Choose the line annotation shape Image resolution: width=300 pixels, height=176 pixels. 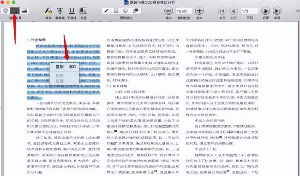[x=107, y=11]
